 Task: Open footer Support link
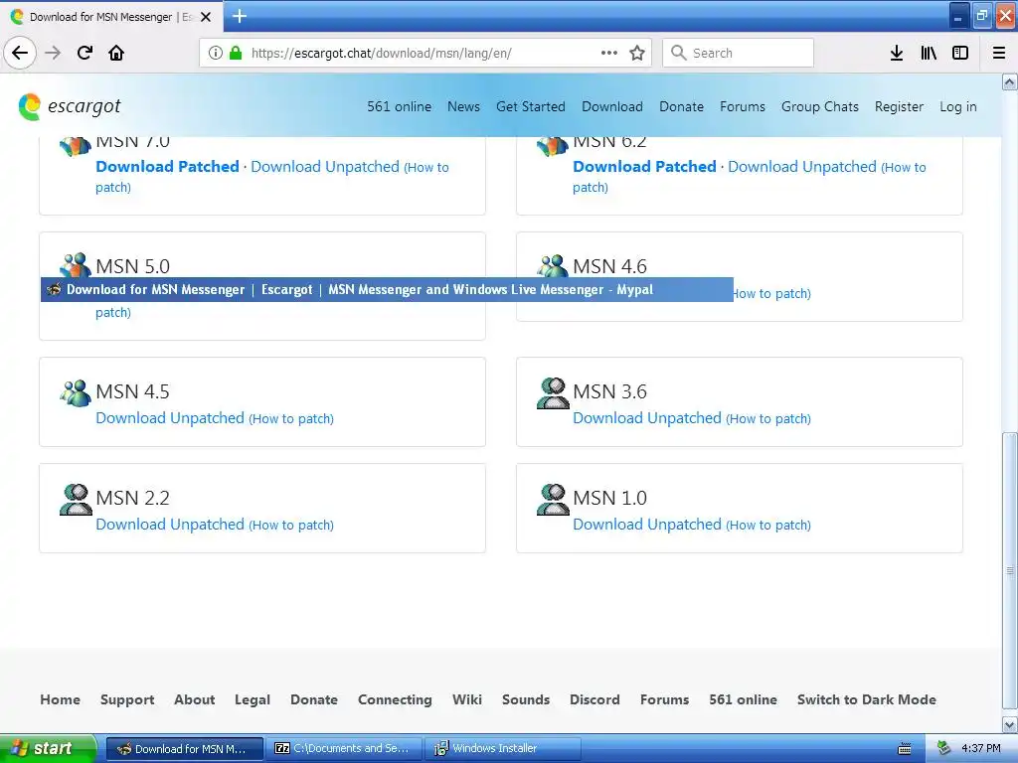coord(127,700)
